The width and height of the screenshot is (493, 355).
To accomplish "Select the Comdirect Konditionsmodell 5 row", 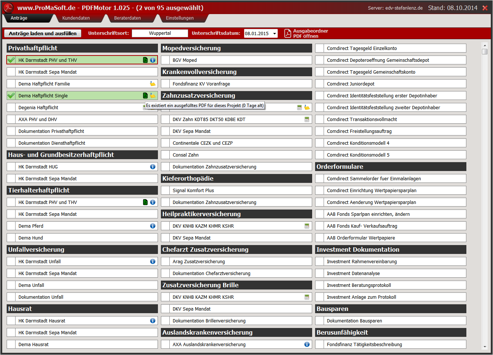I will [x=391, y=155].
